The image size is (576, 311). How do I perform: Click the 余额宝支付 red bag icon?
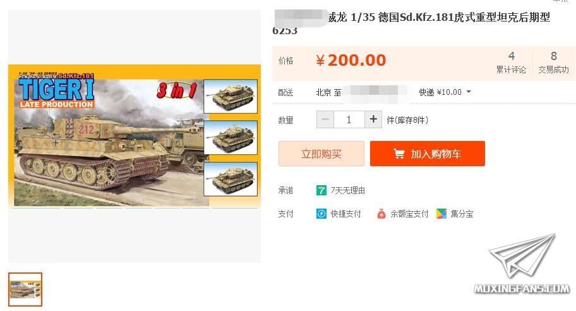point(381,214)
